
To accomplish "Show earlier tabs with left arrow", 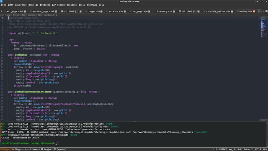I will tap(2, 11).
